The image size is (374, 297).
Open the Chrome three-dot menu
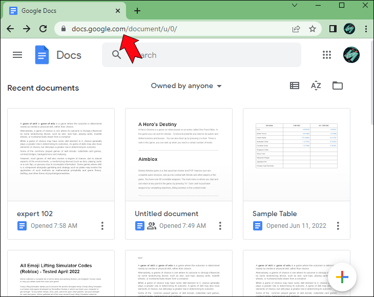366,29
